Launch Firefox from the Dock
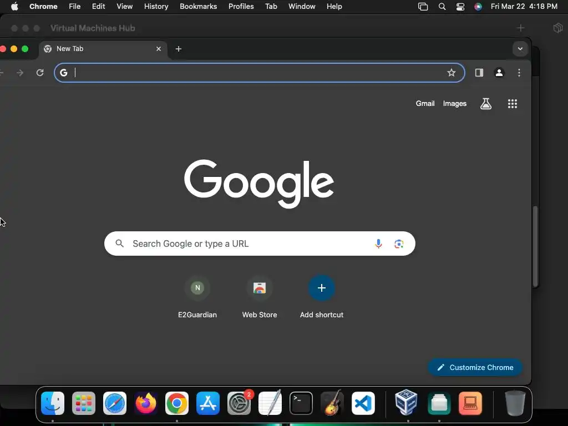Screen dimensions: 568x426 (x=146, y=403)
